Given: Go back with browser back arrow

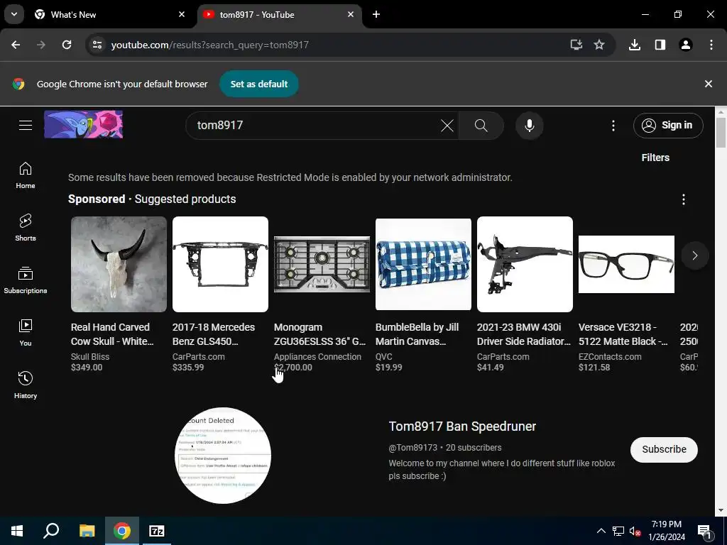Looking at the screenshot, I should click(x=16, y=45).
